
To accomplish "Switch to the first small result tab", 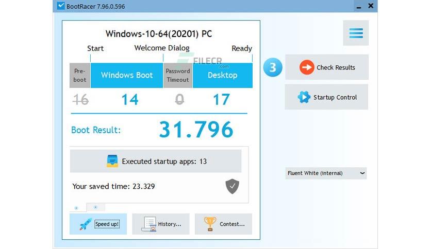I will click(77, 207).
